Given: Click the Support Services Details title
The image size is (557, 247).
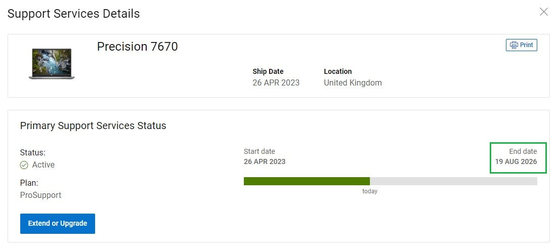Looking at the screenshot, I should click(74, 14).
